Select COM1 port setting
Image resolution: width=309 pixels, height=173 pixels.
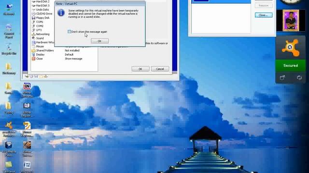coord(38,22)
